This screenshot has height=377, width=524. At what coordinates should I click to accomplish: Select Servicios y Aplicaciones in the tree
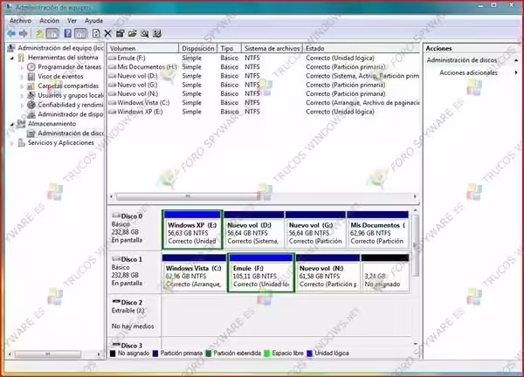[x=61, y=142]
